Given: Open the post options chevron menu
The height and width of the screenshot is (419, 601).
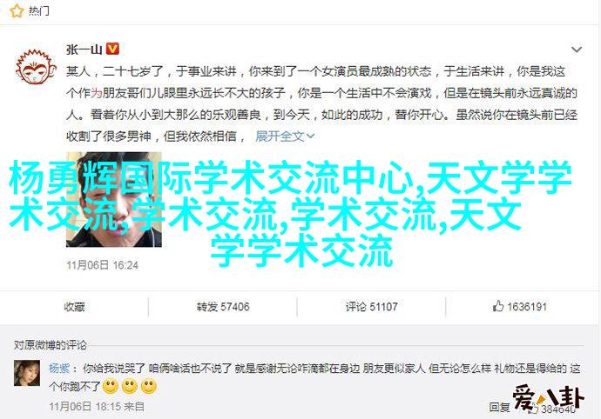Looking at the screenshot, I should pyautogui.click(x=577, y=50).
